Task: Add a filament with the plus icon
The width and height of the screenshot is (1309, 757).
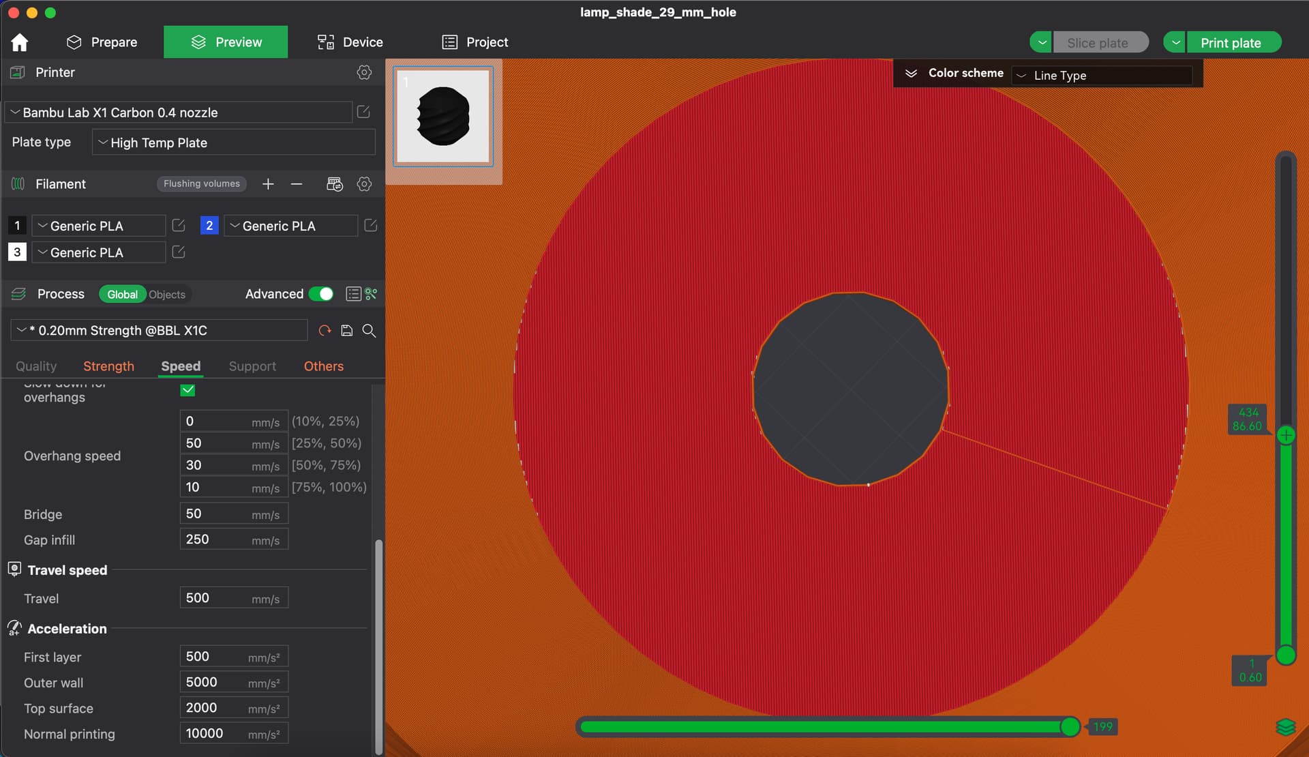Action: click(x=268, y=184)
